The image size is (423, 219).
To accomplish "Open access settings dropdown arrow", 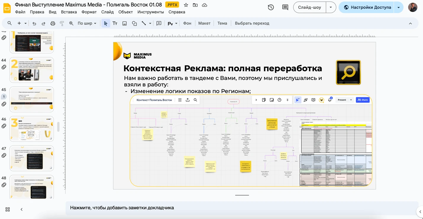I will pyautogui.click(x=398, y=7).
